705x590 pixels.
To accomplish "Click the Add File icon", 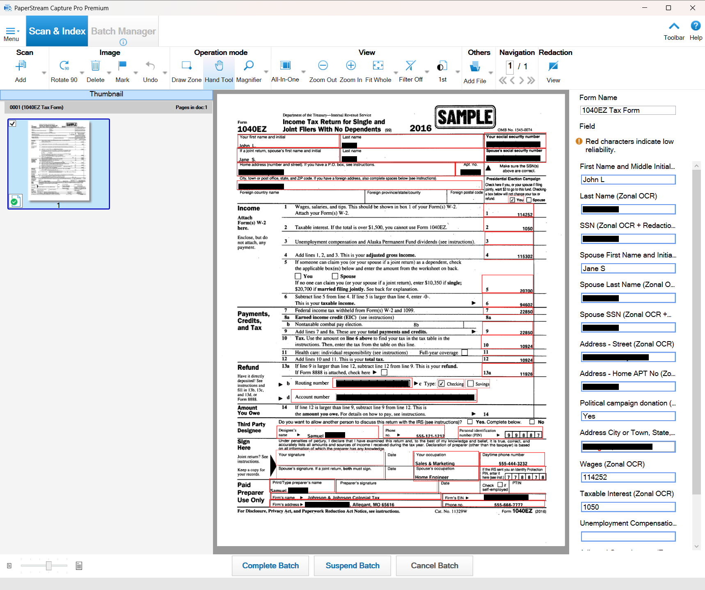I will 475,67.
